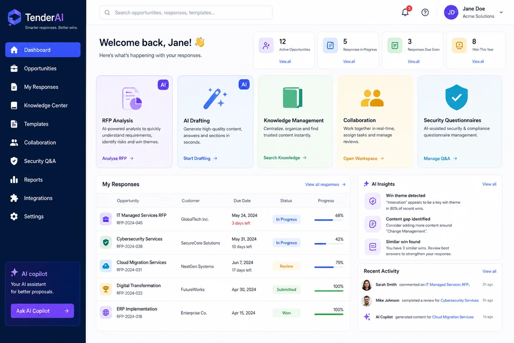Click the Open Workspace link
Image resolution: width=514 pixels, height=343 pixels.
coord(363,158)
